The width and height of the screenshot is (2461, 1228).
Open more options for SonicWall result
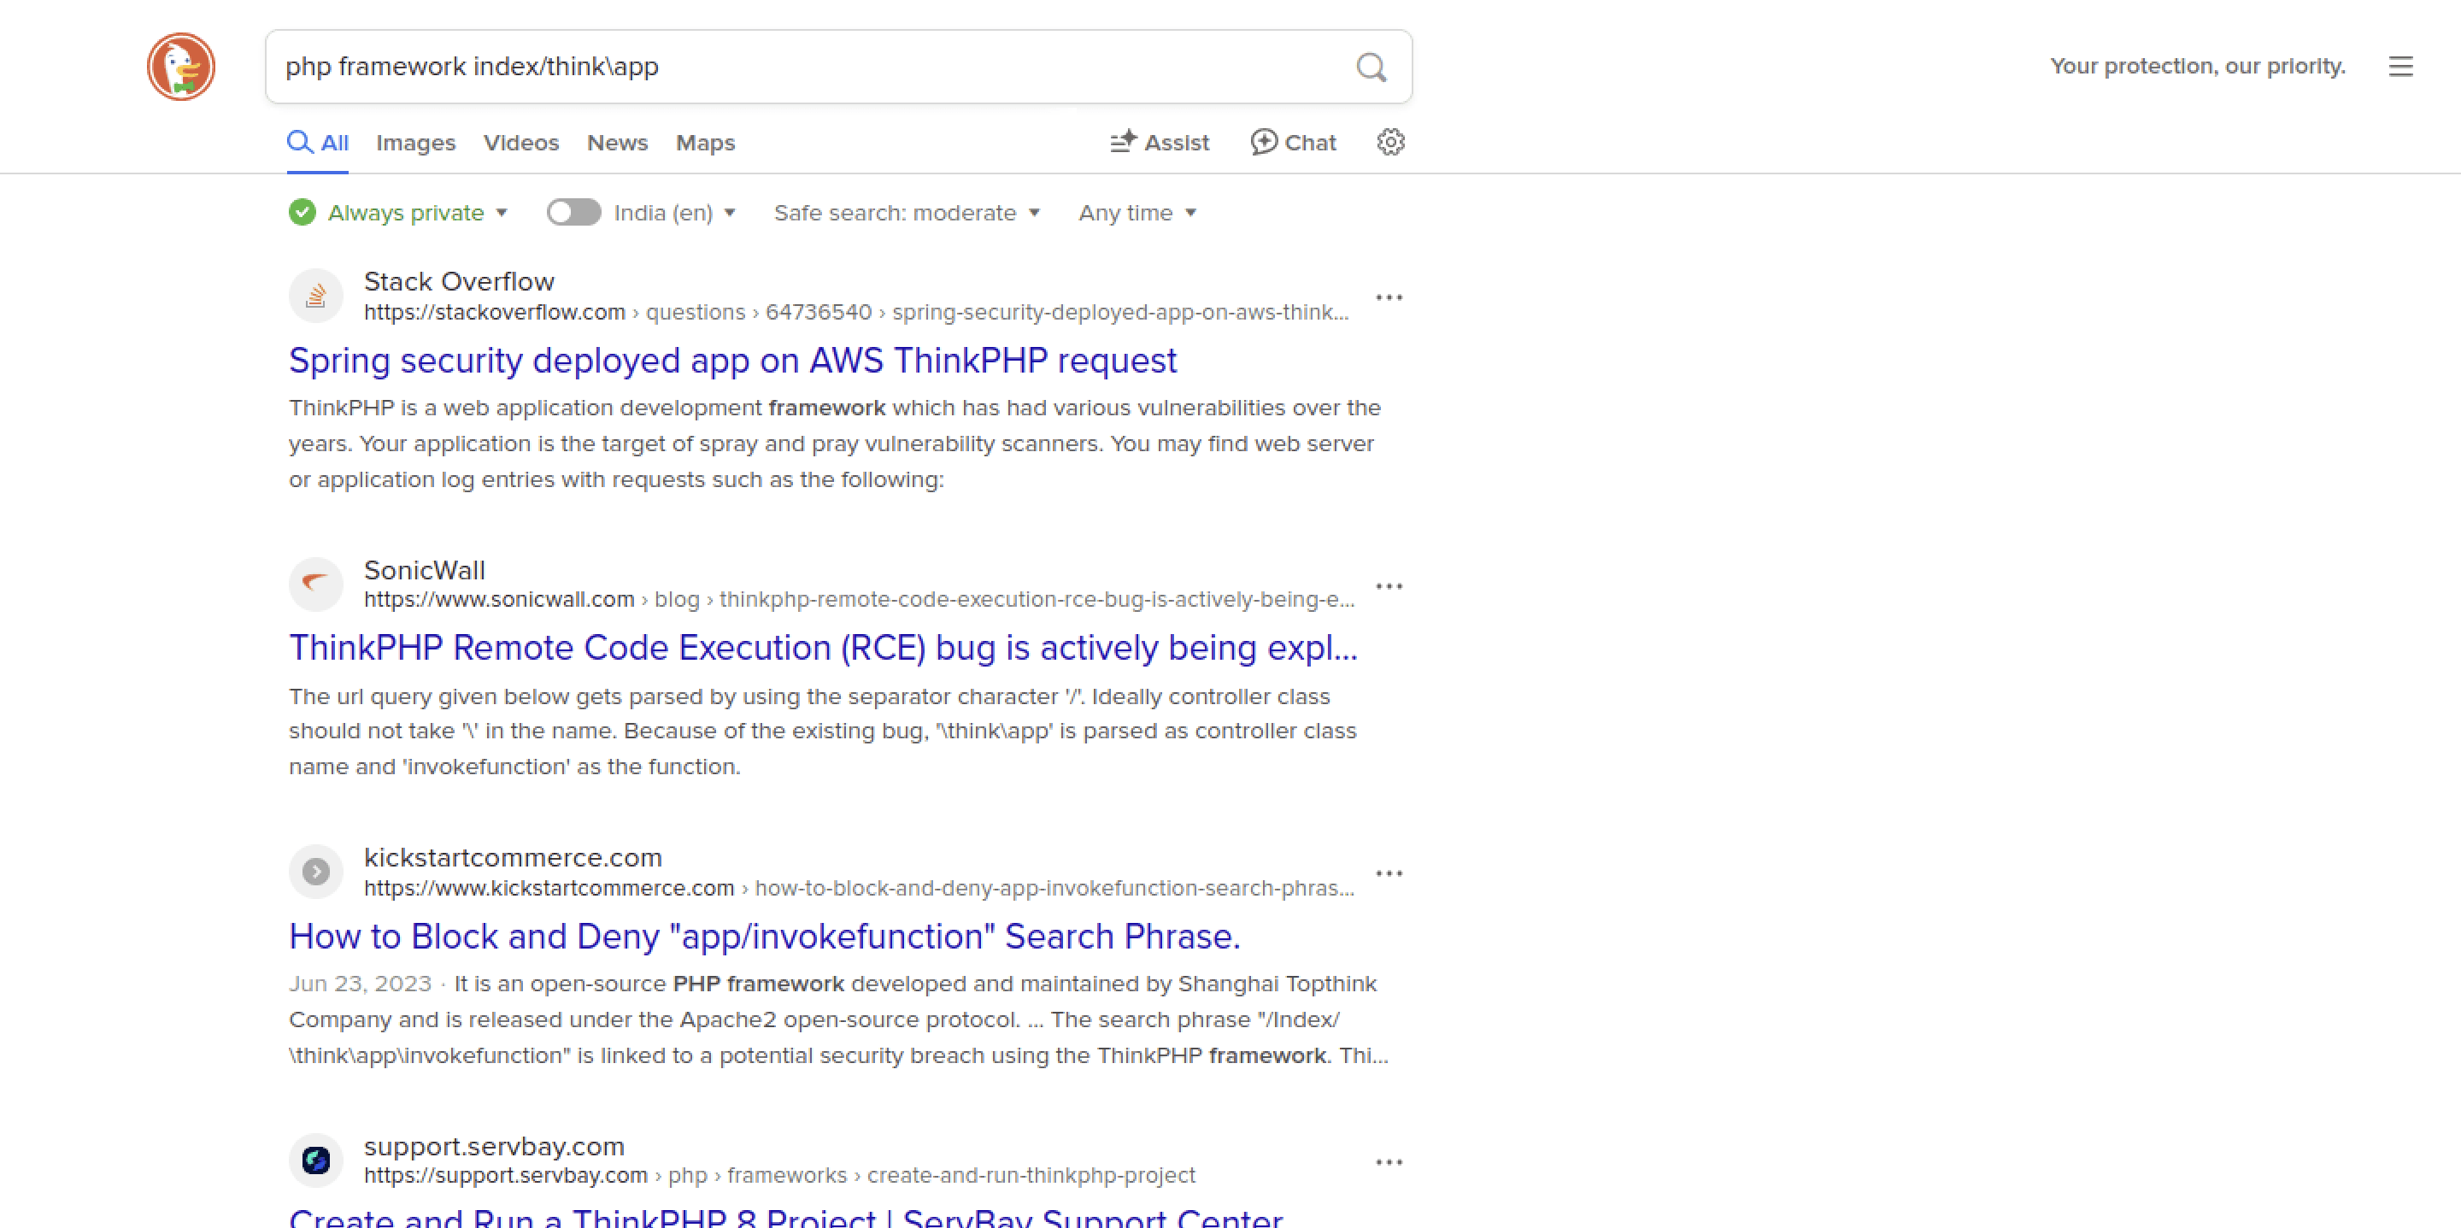click(x=1389, y=586)
